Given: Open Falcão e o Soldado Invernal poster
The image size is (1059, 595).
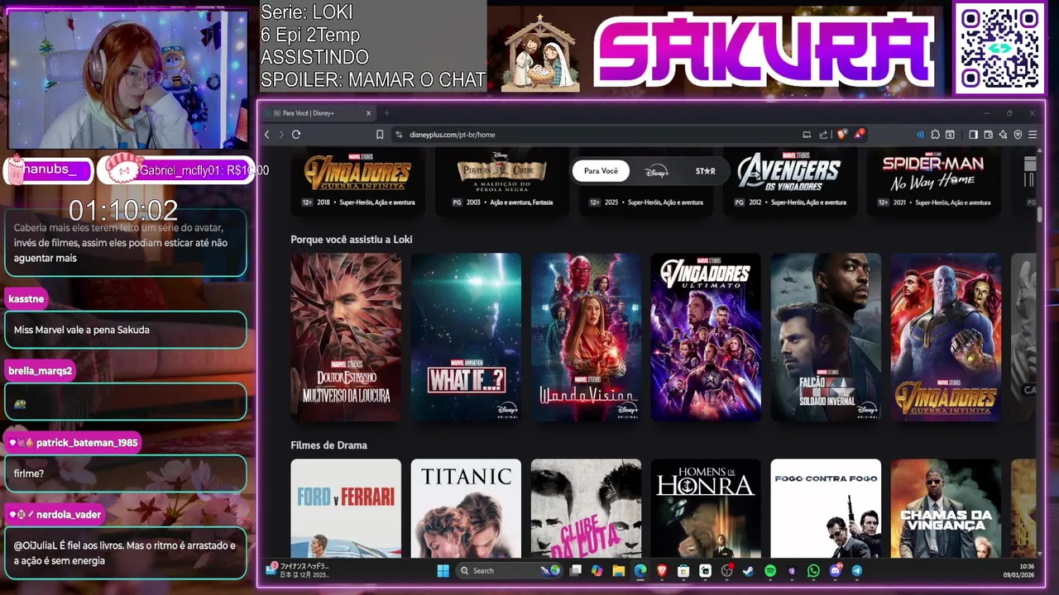Looking at the screenshot, I should 826,337.
